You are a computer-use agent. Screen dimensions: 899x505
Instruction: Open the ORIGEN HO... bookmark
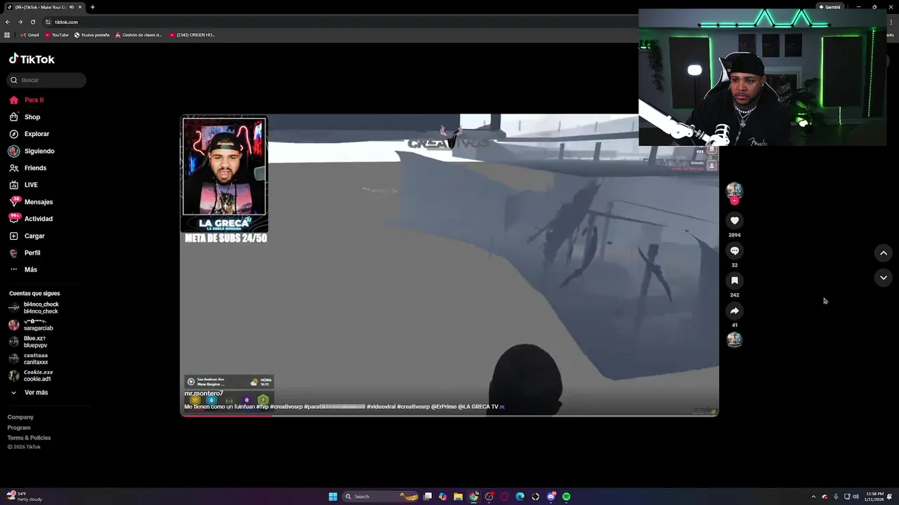pos(192,35)
